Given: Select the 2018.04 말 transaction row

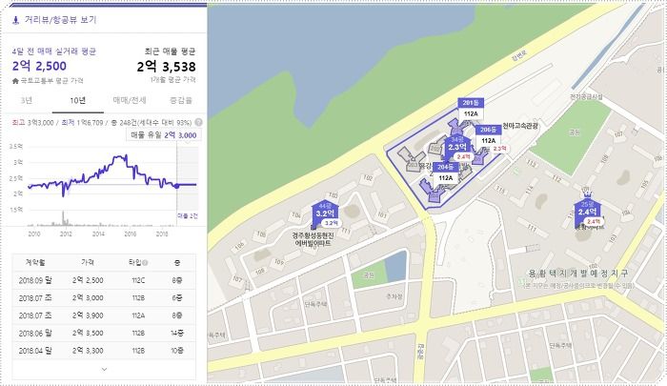Looking at the screenshot, I should [x=104, y=351].
